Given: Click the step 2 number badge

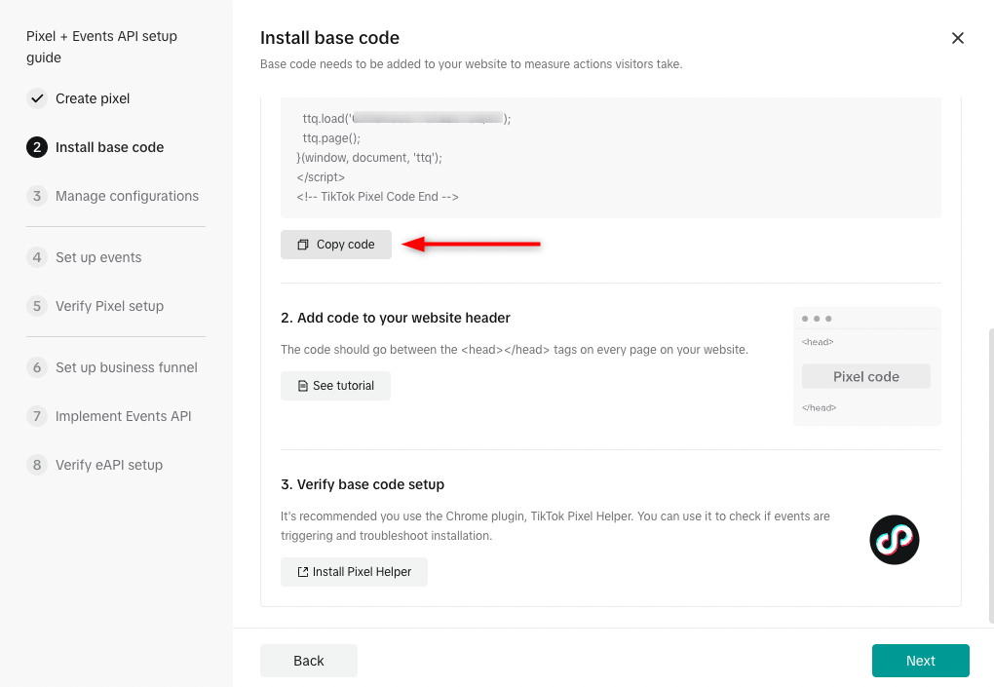Looking at the screenshot, I should [x=37, y=147].
